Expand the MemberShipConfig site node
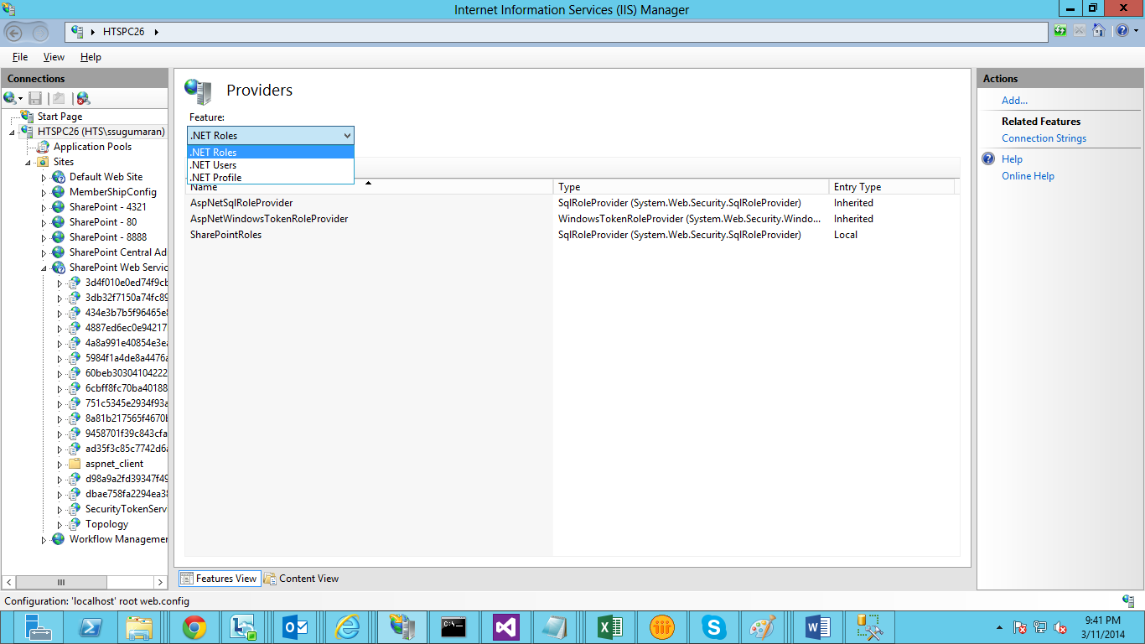Screen dimensions: 1145x644 click(x=44, y=193)
